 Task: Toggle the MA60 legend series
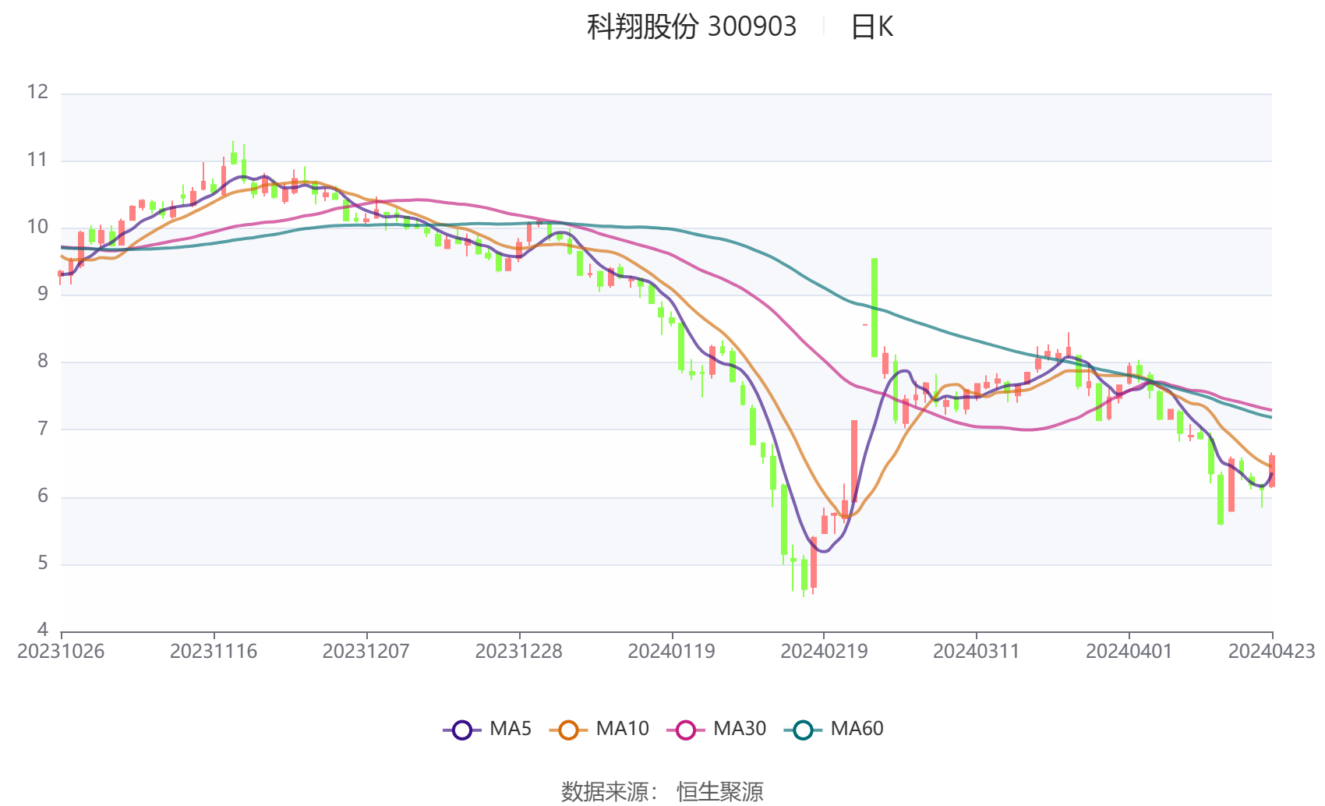(834, 730)
